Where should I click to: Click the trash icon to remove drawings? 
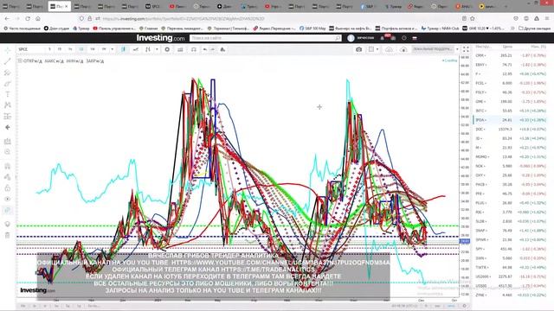click(x=8, y=235)
